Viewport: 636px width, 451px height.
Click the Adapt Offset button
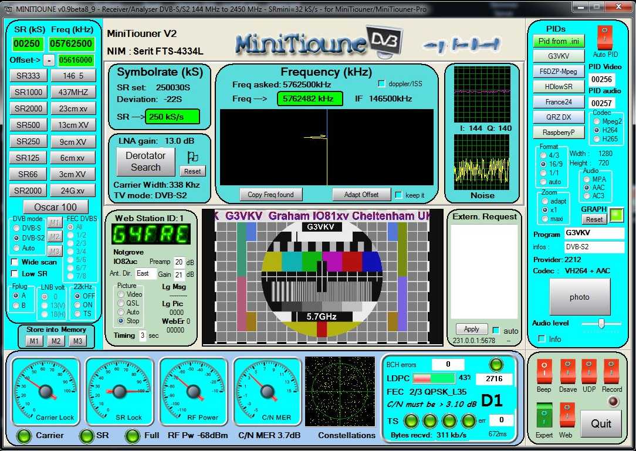361,195
